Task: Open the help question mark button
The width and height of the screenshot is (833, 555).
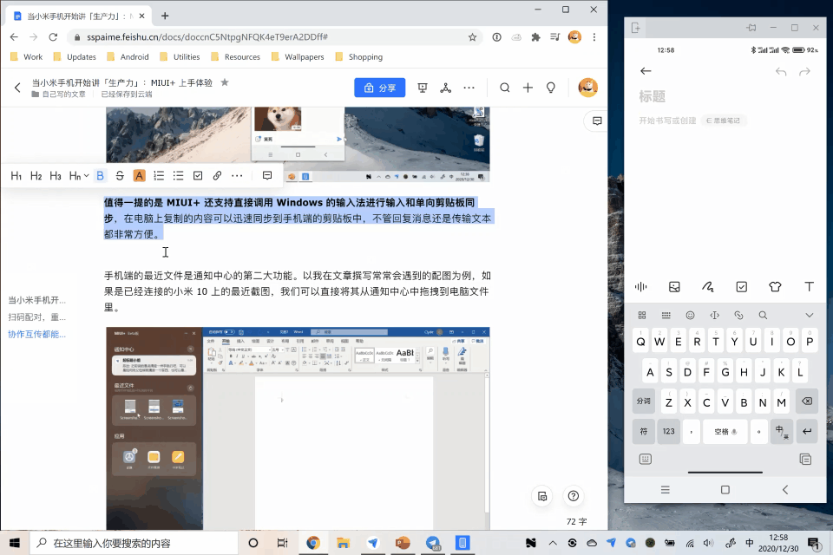Action: pos(574,496)
